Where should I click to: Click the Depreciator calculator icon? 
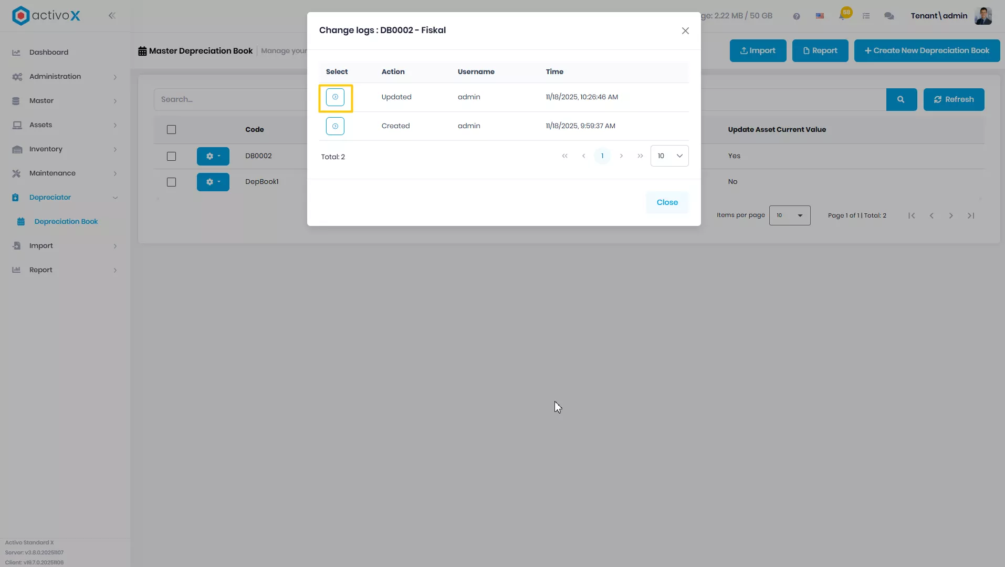(x=15, y=198)
